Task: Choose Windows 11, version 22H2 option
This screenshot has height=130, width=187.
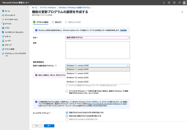Action: click(98, 82)
